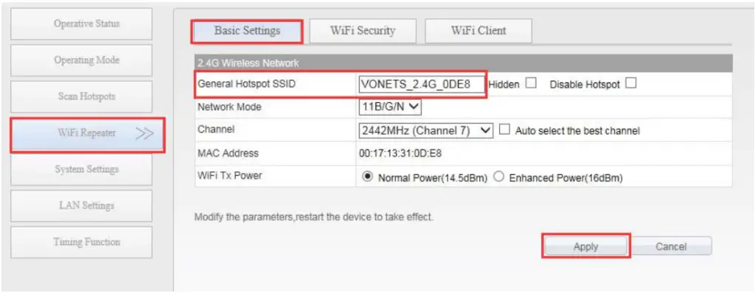Choose Enhanced Power 16dBm radio option

tap(499, 177)
